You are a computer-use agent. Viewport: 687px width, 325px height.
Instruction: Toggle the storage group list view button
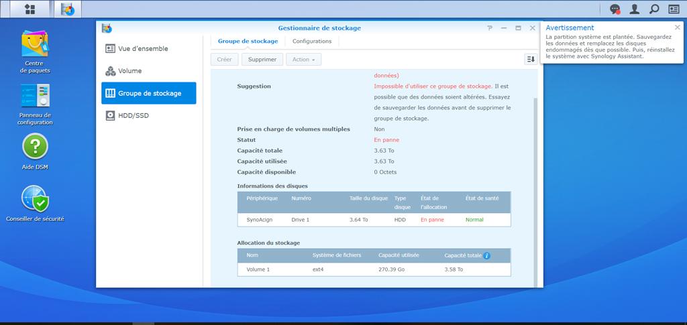pos(531,60)
